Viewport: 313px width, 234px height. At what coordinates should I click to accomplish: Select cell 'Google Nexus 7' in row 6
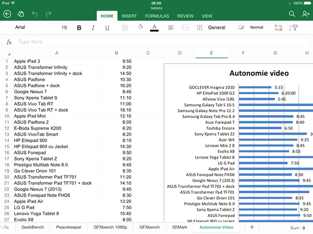pos(57,92)
